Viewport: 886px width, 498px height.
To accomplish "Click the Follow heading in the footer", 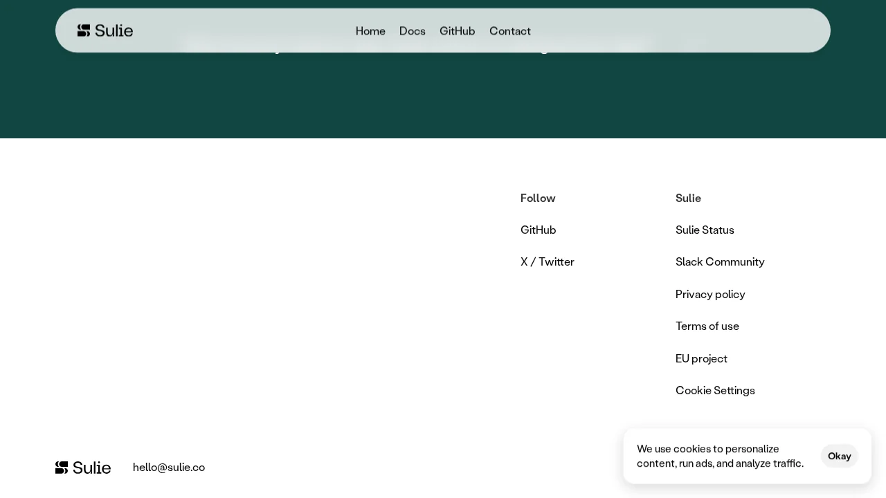I will coord(538,198).
